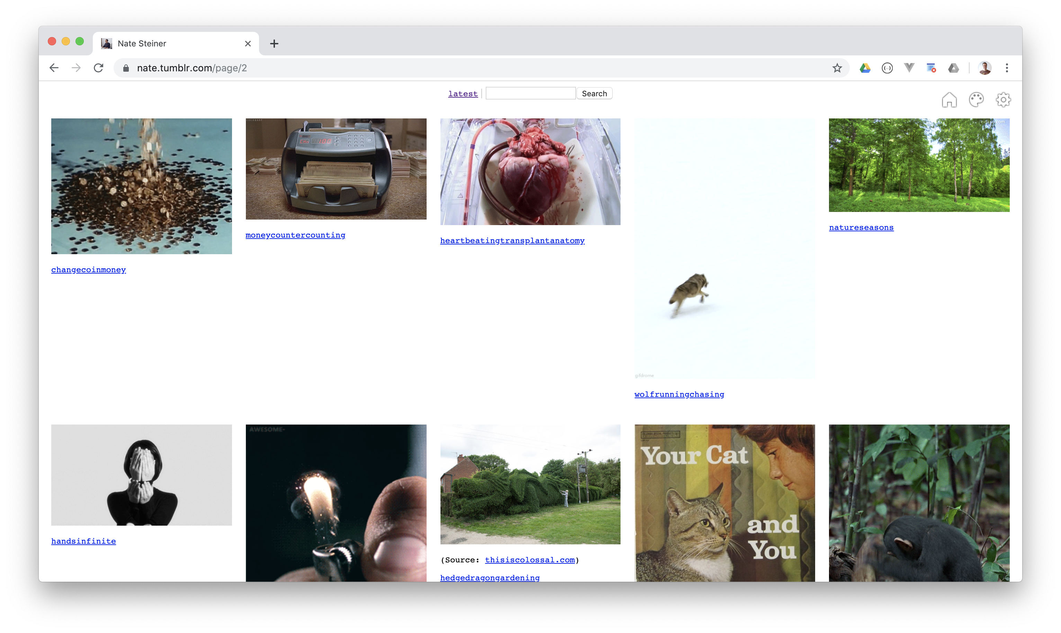This screenshot has height=633, width=1061.
Task: Click the browser back arrow
Action: [x=54, y=68]
